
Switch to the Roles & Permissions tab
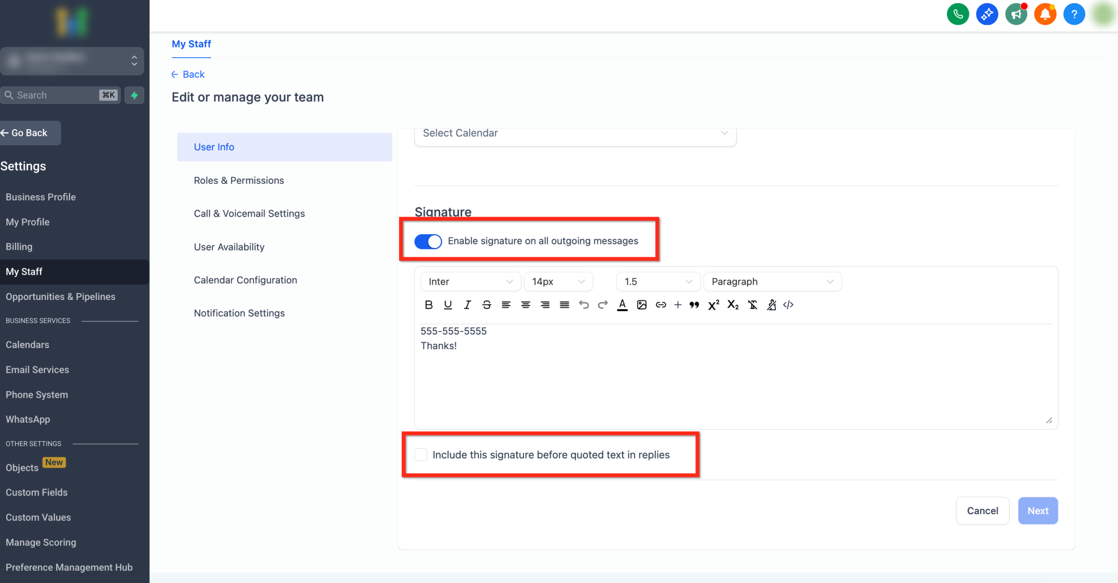pos(239,180)
